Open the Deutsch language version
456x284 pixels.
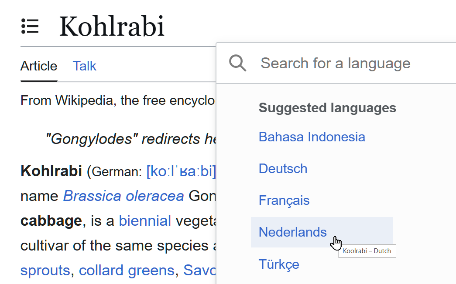click(283, 169)
